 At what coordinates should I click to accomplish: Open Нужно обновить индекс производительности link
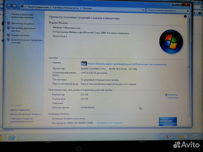(x=127, y=64)
